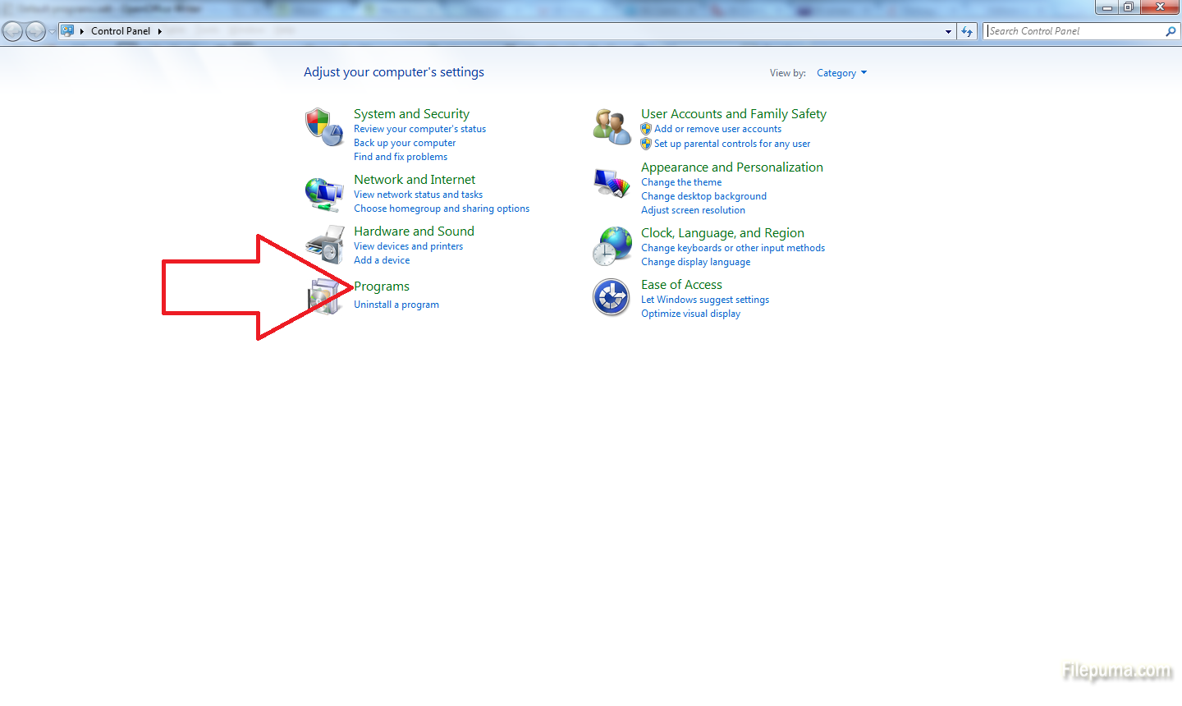The image size is (1182, 706).
Task: Click the Network and Internet globe icon
Action: tap(324, 193)
